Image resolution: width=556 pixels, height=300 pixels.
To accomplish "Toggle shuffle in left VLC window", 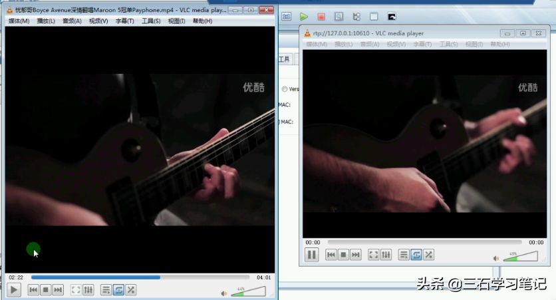I will 131,290.
